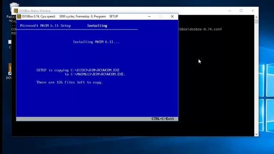Click the 'dosbox-0.74.conf' path text in Status Window
This screenshot has width=274, height=154.
pyautogui.click(x=200, y=29)
